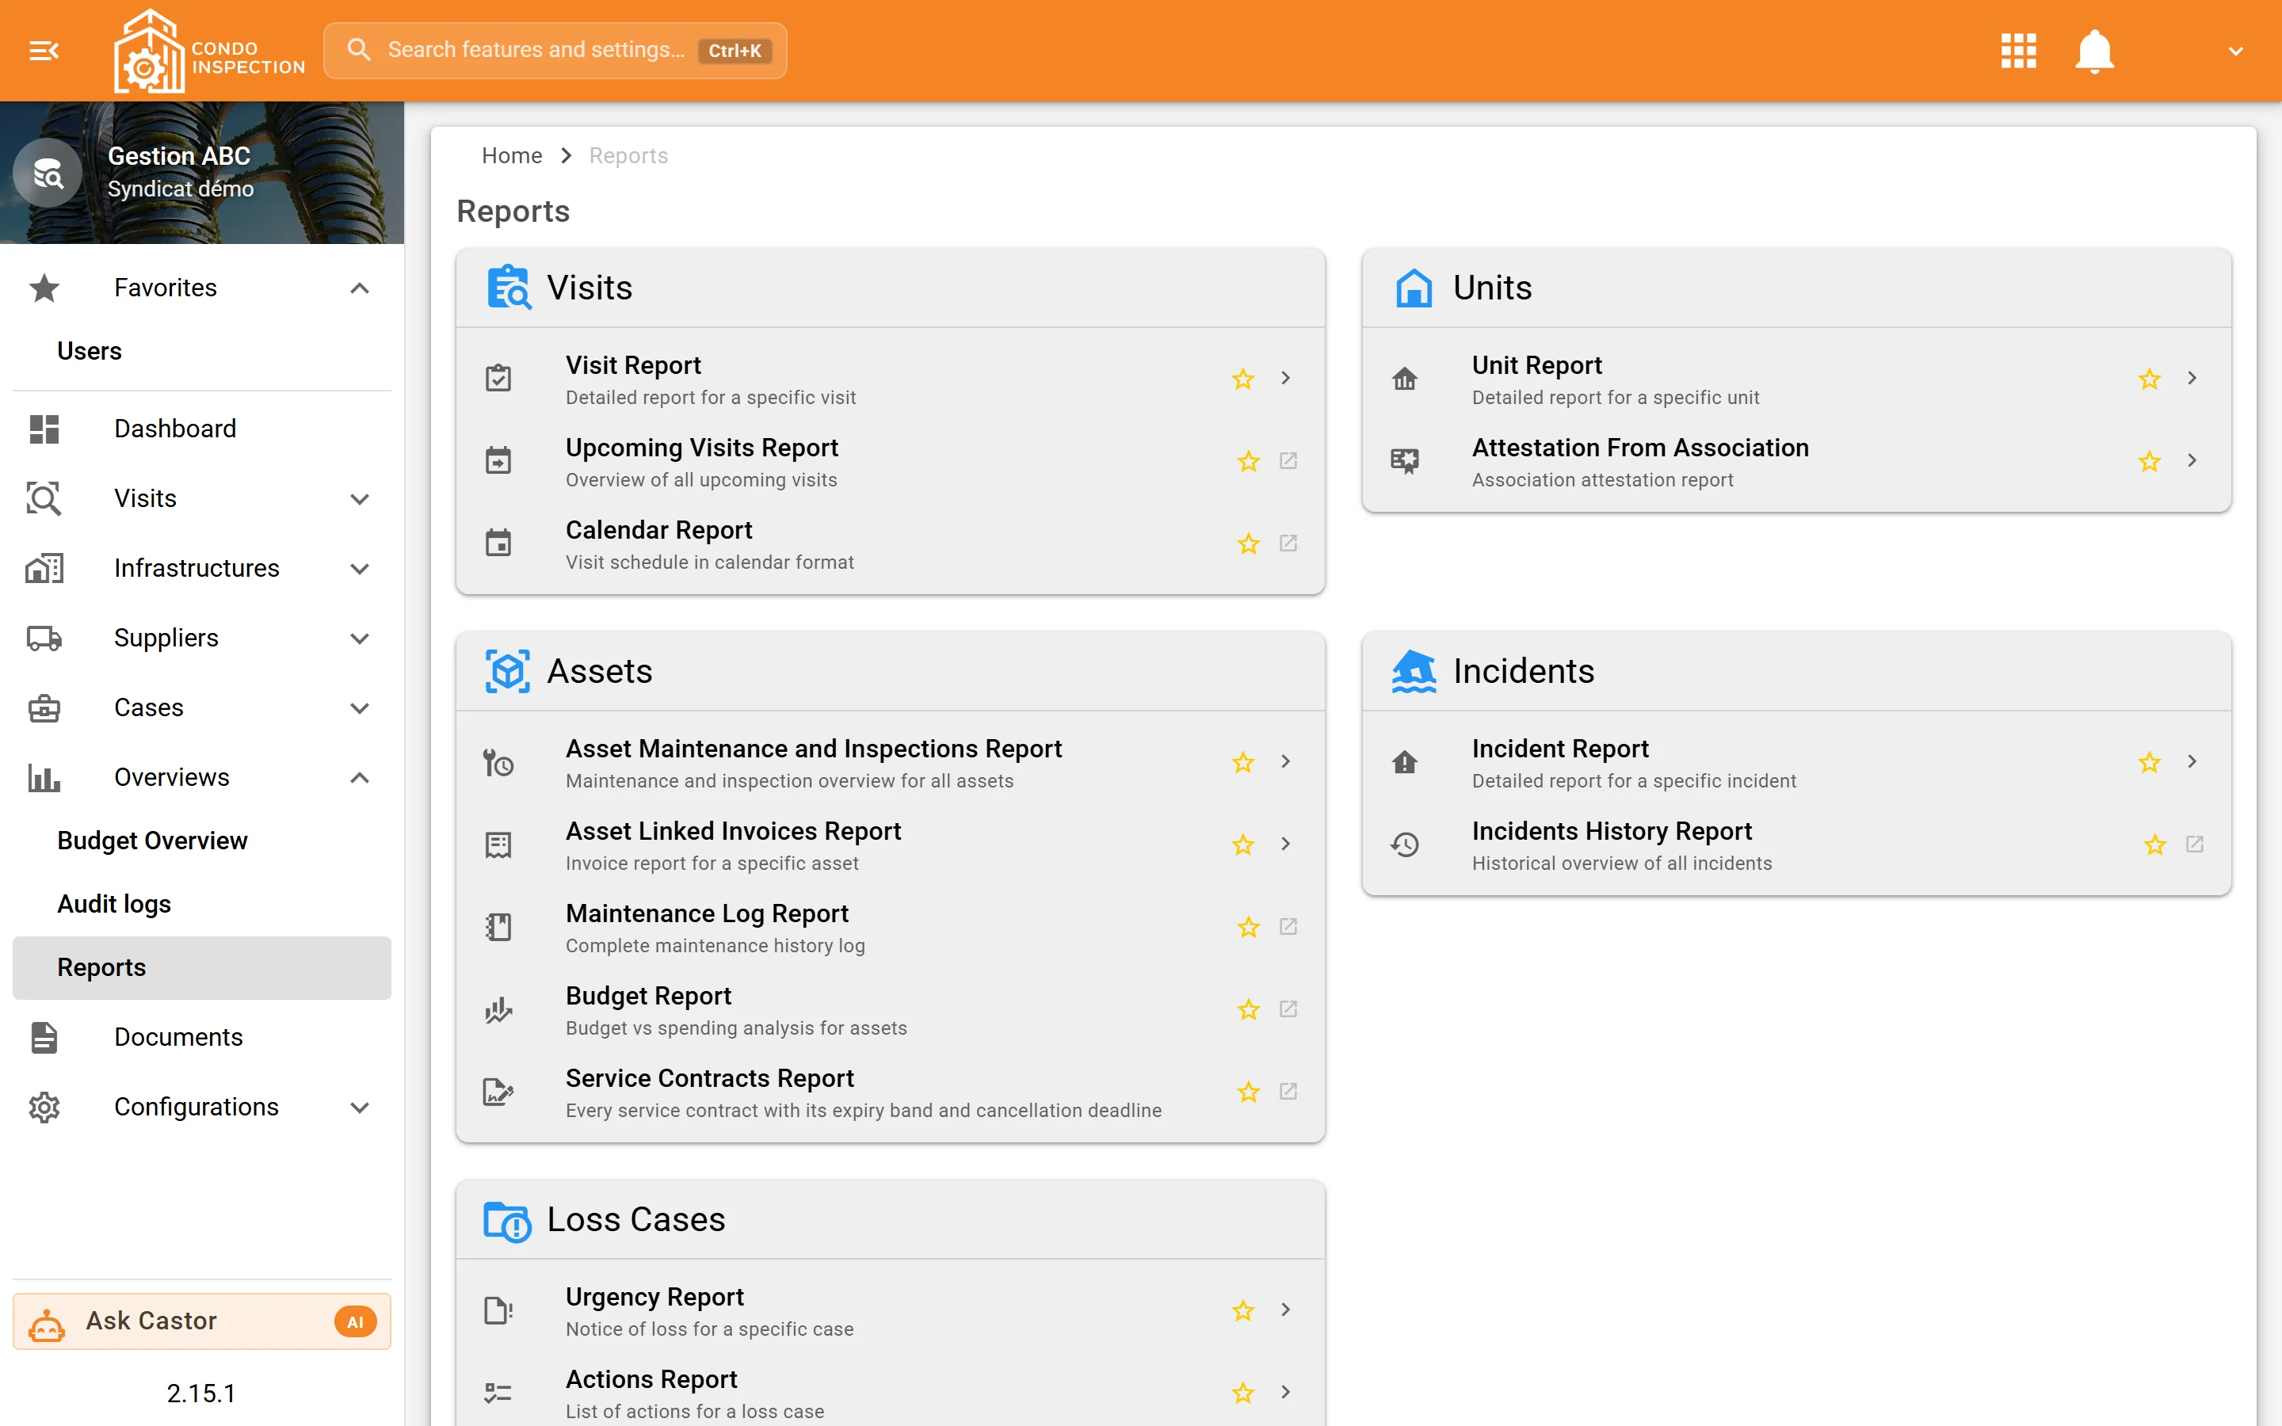Go to Home via breadcrumb link
This screenshot has height=1426, width=2282.
pos(512,155)
